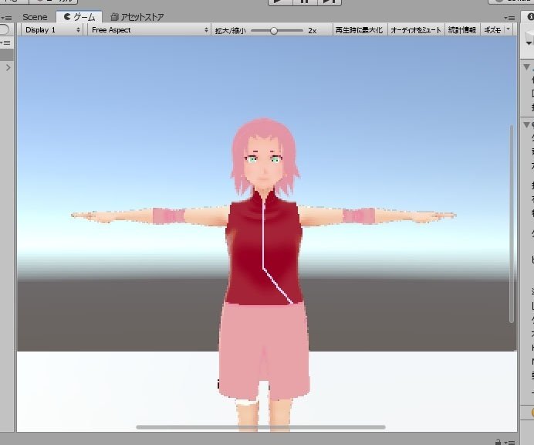This screenshot has height=445, width=534.
Task: Click the Game view horizontal scrollbar
Action: [261, 427]
